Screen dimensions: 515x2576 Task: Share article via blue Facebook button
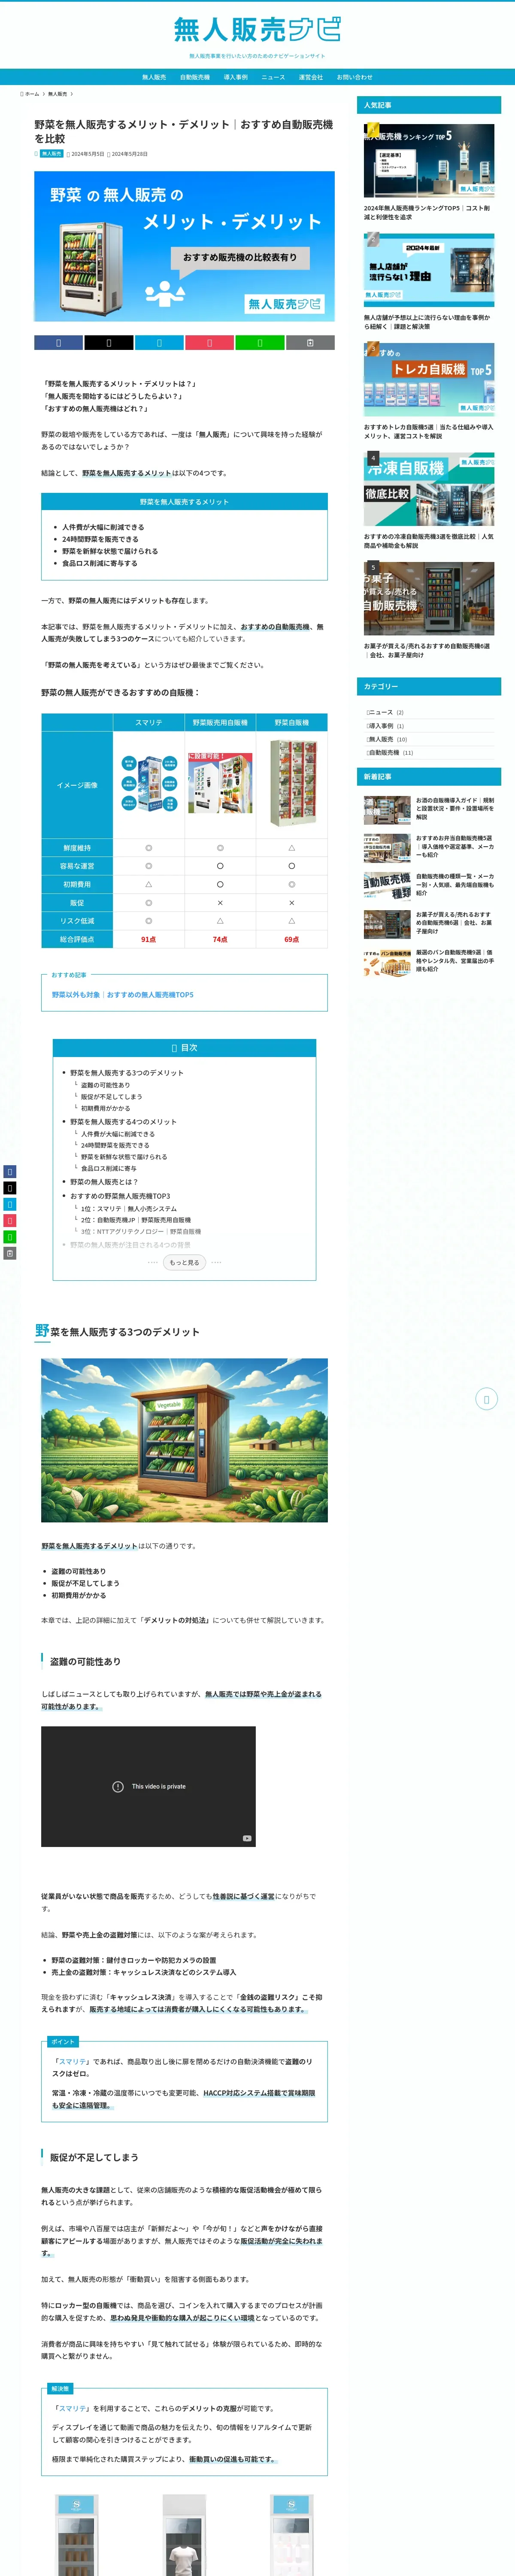coord(58,343)
